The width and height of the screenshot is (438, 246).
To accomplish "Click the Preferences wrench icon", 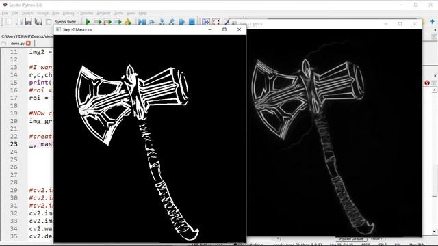I will coord(227,22).
